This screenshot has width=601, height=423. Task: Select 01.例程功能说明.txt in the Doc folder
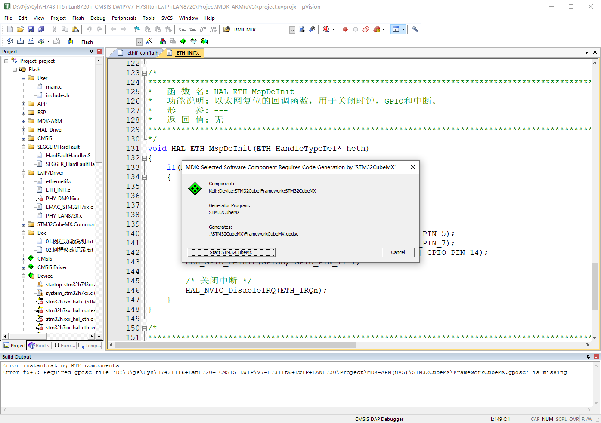(x=70, y=242)
